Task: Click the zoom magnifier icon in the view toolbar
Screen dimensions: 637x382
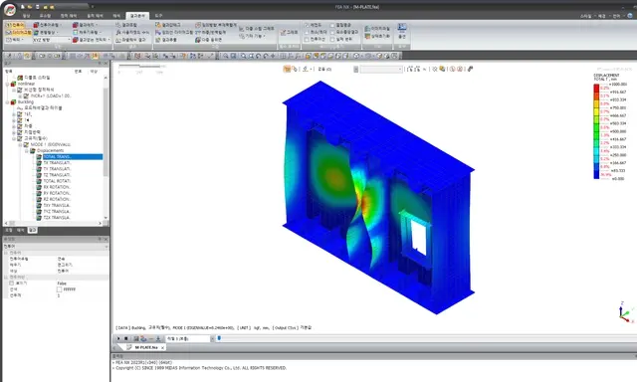Action: pos(226,56)
